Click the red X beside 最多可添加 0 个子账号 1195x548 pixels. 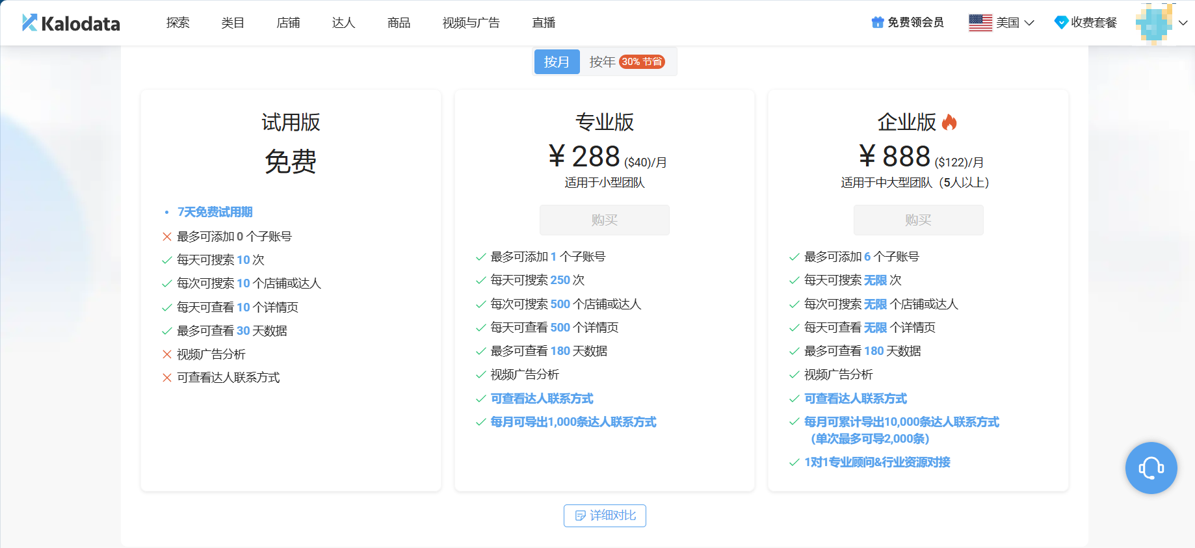pos(167,237)
